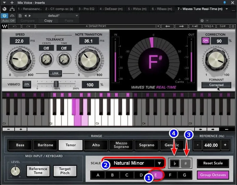Toggle the plugin power bypass button

pos(4,16)
